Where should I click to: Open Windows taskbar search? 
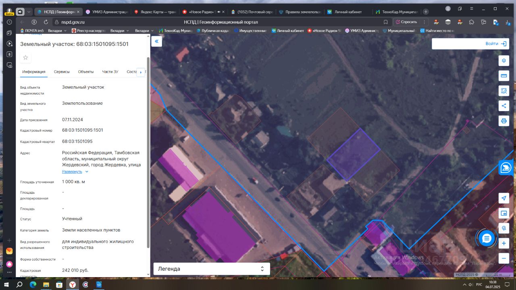coord(19,284)
